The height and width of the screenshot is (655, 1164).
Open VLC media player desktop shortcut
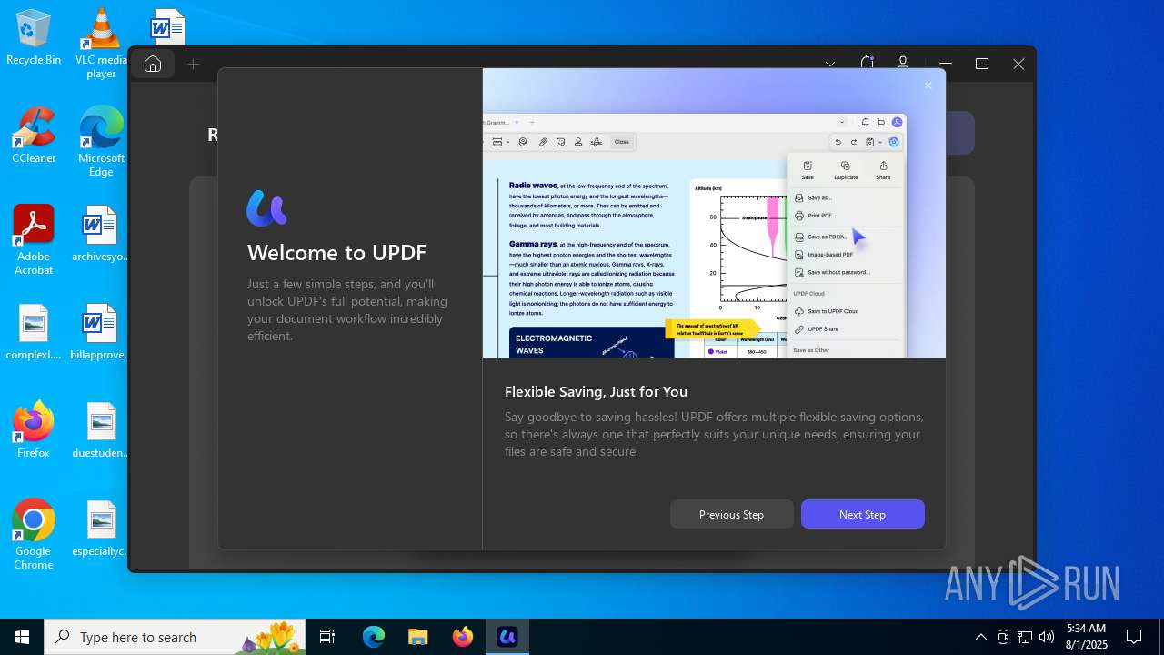(101, 43)
